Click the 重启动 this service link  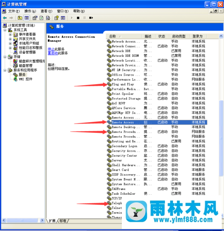coord(53,53)
